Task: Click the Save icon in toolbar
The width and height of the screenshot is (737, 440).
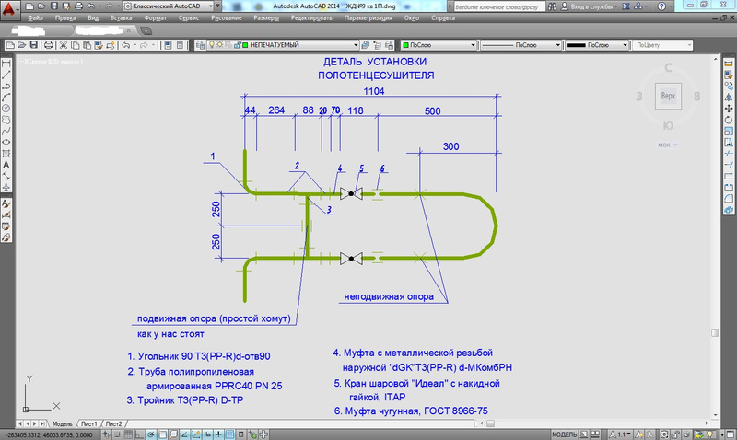Action: 34,44
